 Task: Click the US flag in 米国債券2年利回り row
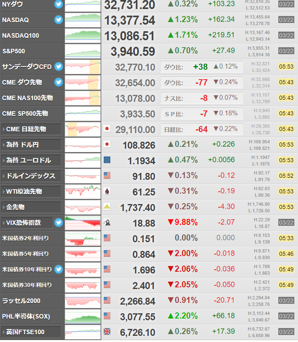coord(107,238)
